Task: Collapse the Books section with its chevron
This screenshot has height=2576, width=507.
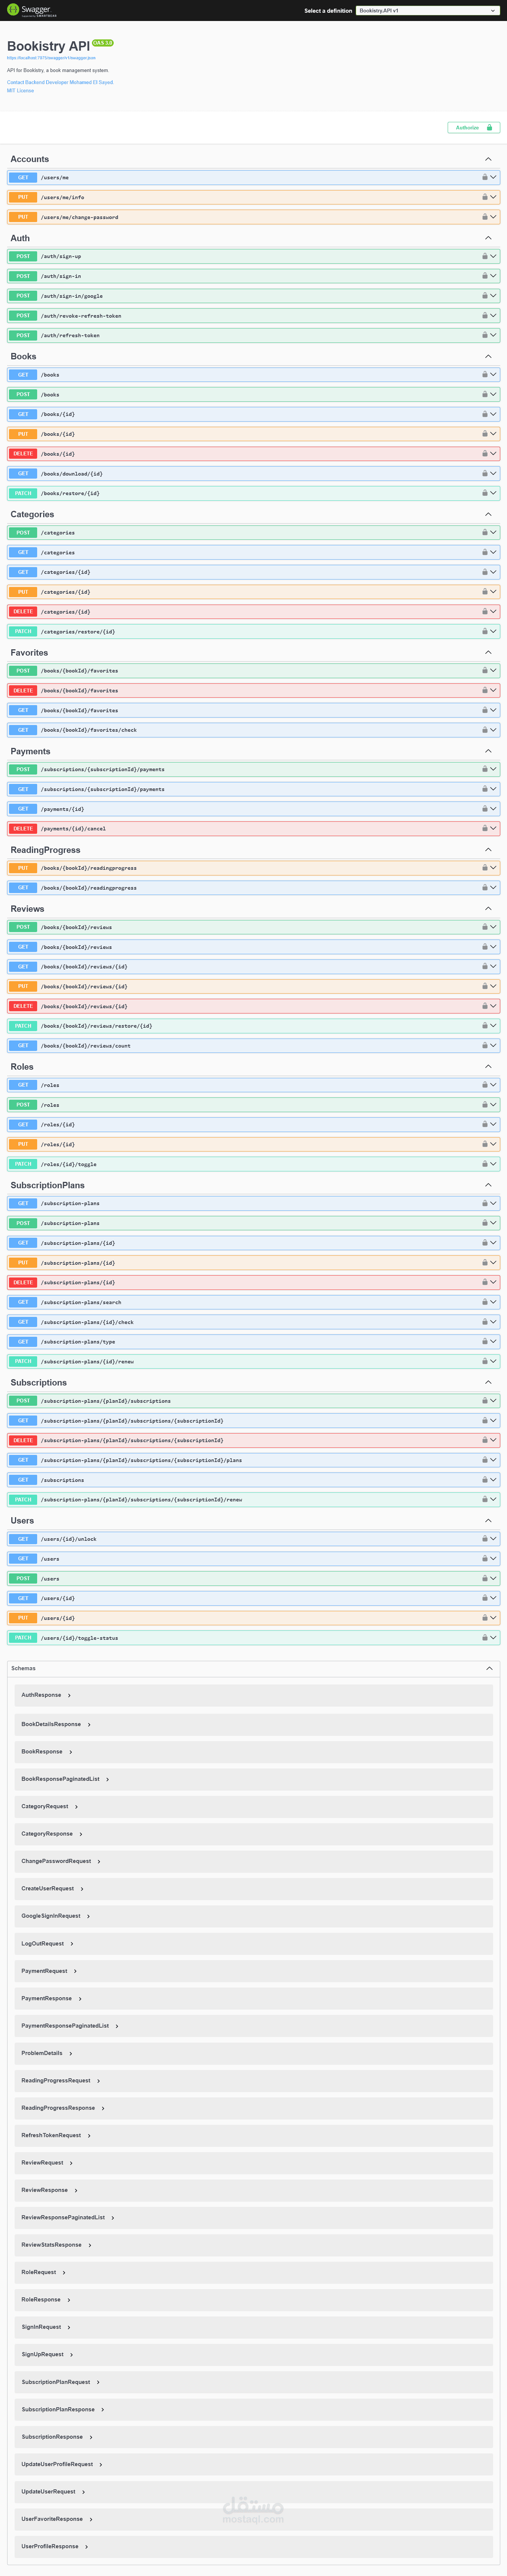Action: coord(488,356)
